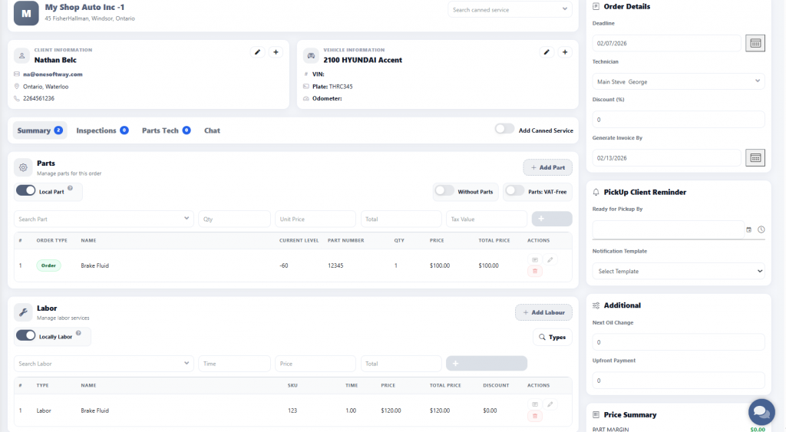Enable the Without Parts toggle
Image resolution: width=786 pixels, height=432 pixels.
(444, 191)
